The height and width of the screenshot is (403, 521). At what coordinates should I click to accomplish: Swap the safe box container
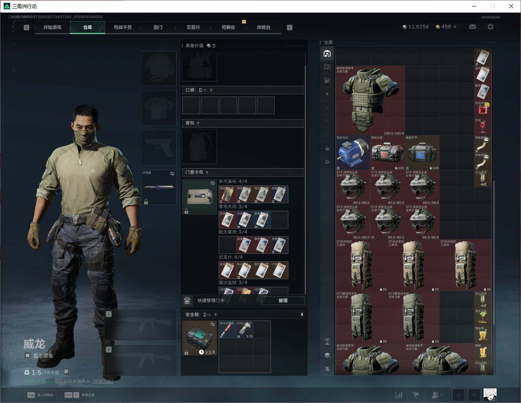pyautogui.click(x=213, y=324)
